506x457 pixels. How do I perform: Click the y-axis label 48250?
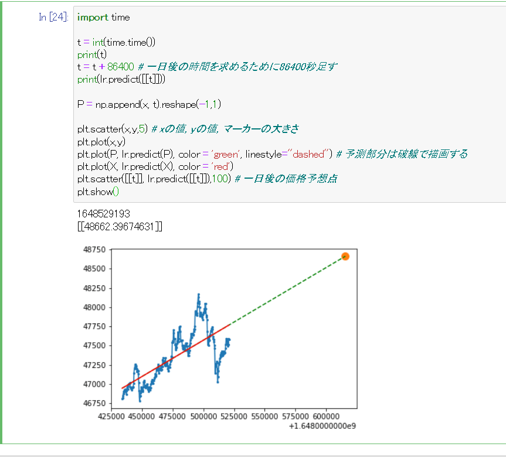pos(94,288)
